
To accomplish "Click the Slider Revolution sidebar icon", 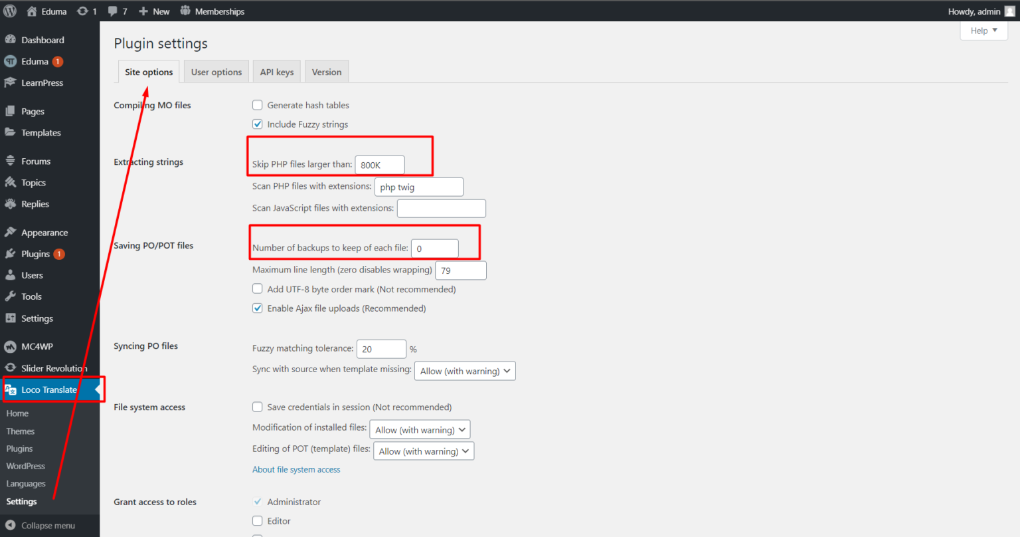I will 11,368.
